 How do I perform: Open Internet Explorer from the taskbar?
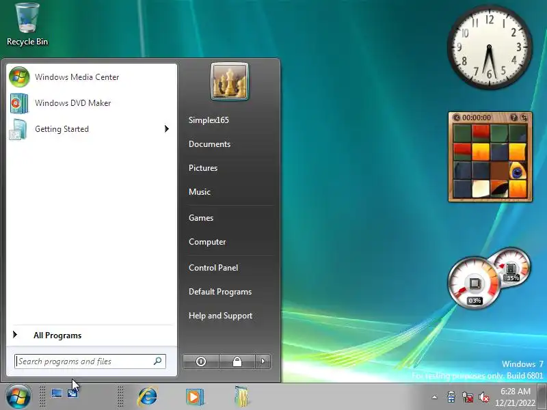(x=147, y=397)
